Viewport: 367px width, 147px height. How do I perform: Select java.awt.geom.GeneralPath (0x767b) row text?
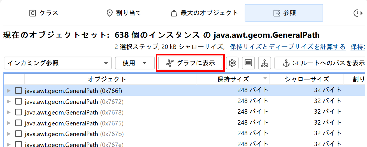[x=74, y=134]
